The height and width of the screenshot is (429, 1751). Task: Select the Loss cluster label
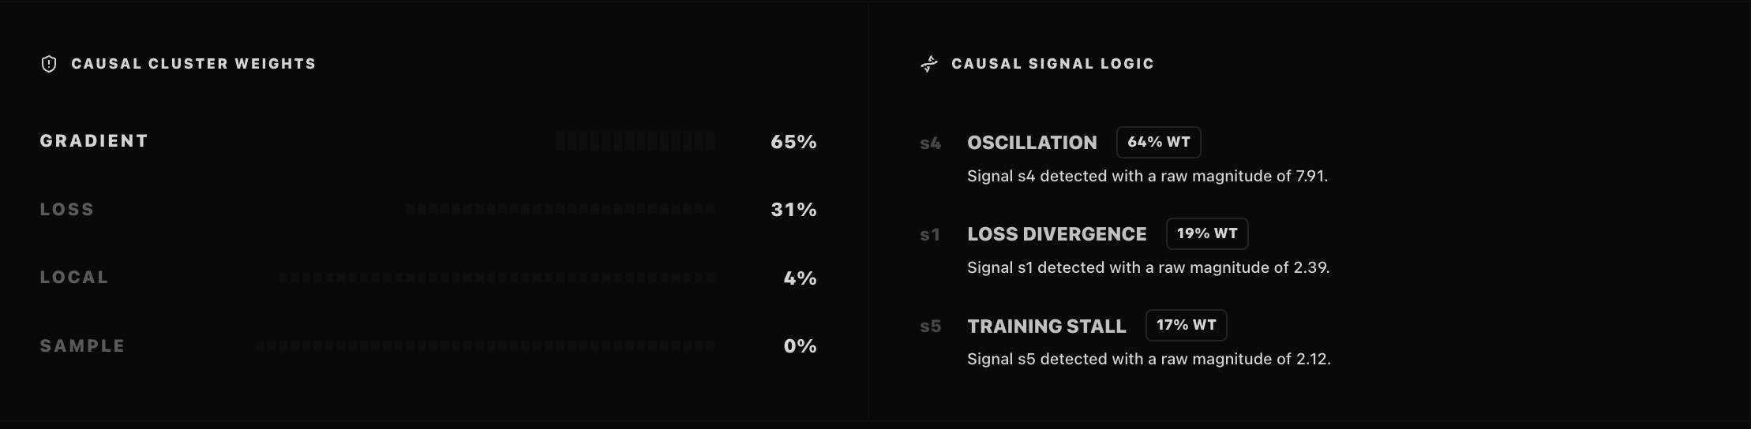67,210
